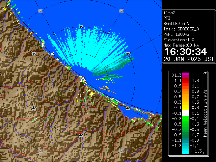Click the ">1.3" legend value
The image size is (216, 162).
click(x=177, y=75)
